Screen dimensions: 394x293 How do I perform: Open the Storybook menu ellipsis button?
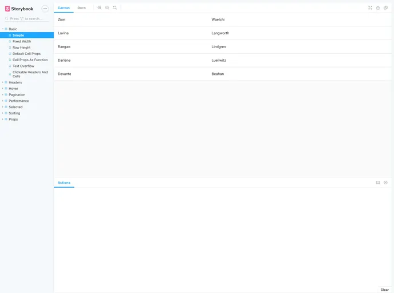pyautogui.click(x=45, y=9)
